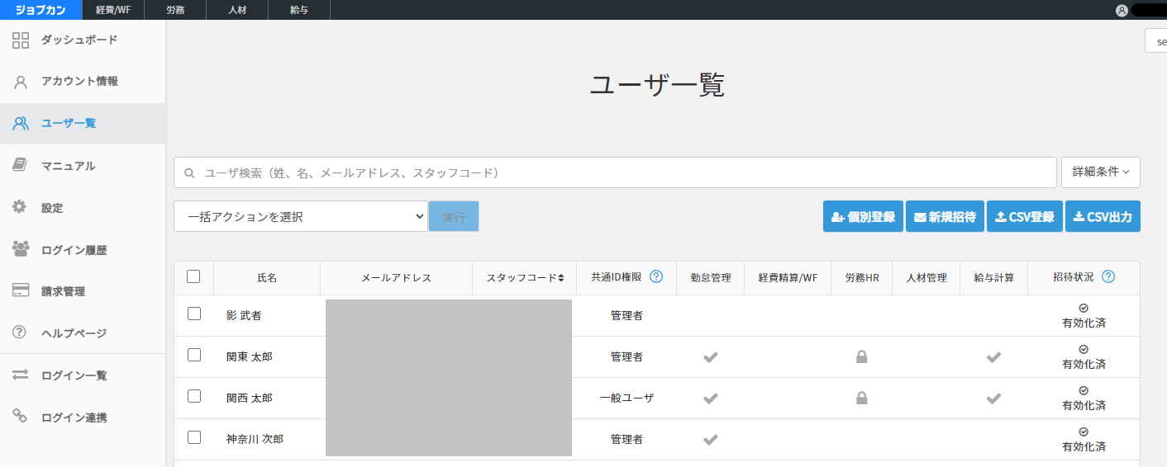Click the Login History people icon
Image resolution: width=1167 pixels, height=467 pixels.
(x=21, y=249)
